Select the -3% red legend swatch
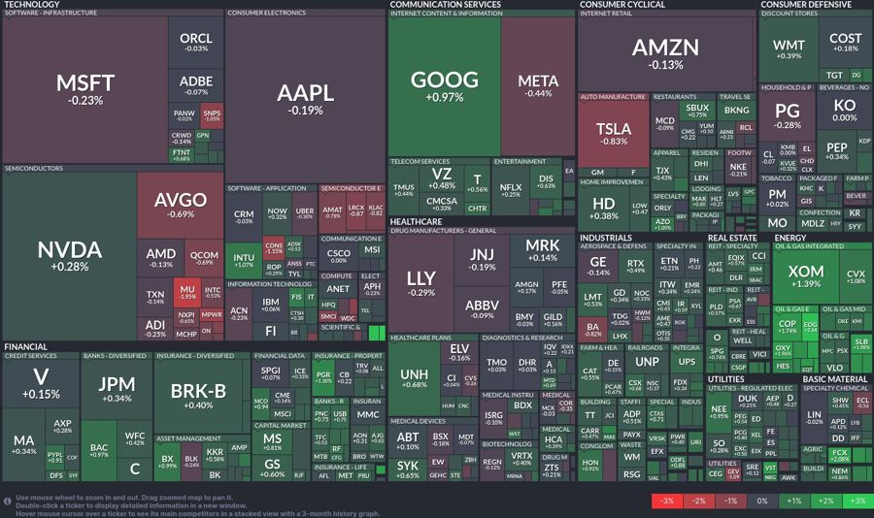Viewport: 874px width, 518px height. click(666, 501)
